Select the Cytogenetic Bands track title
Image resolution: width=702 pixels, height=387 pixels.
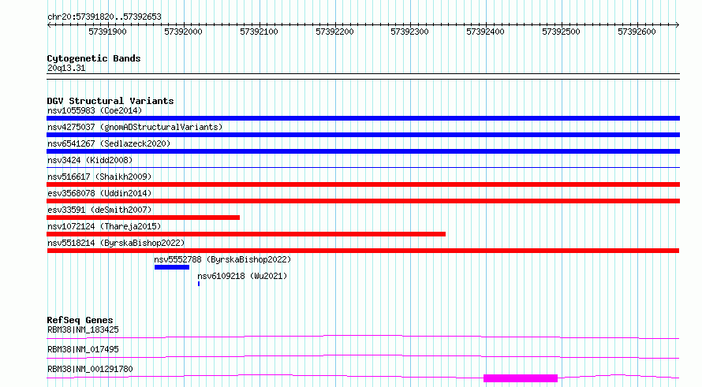(x=94, y=58)
